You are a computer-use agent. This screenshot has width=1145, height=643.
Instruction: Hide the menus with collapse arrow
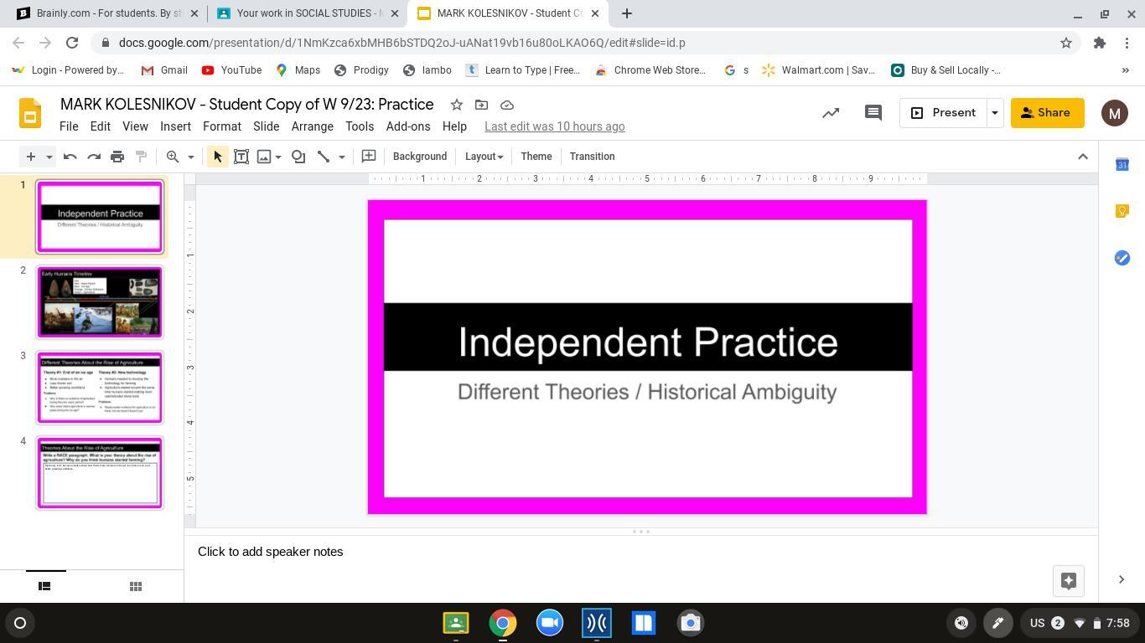[x=1082, y=157]
